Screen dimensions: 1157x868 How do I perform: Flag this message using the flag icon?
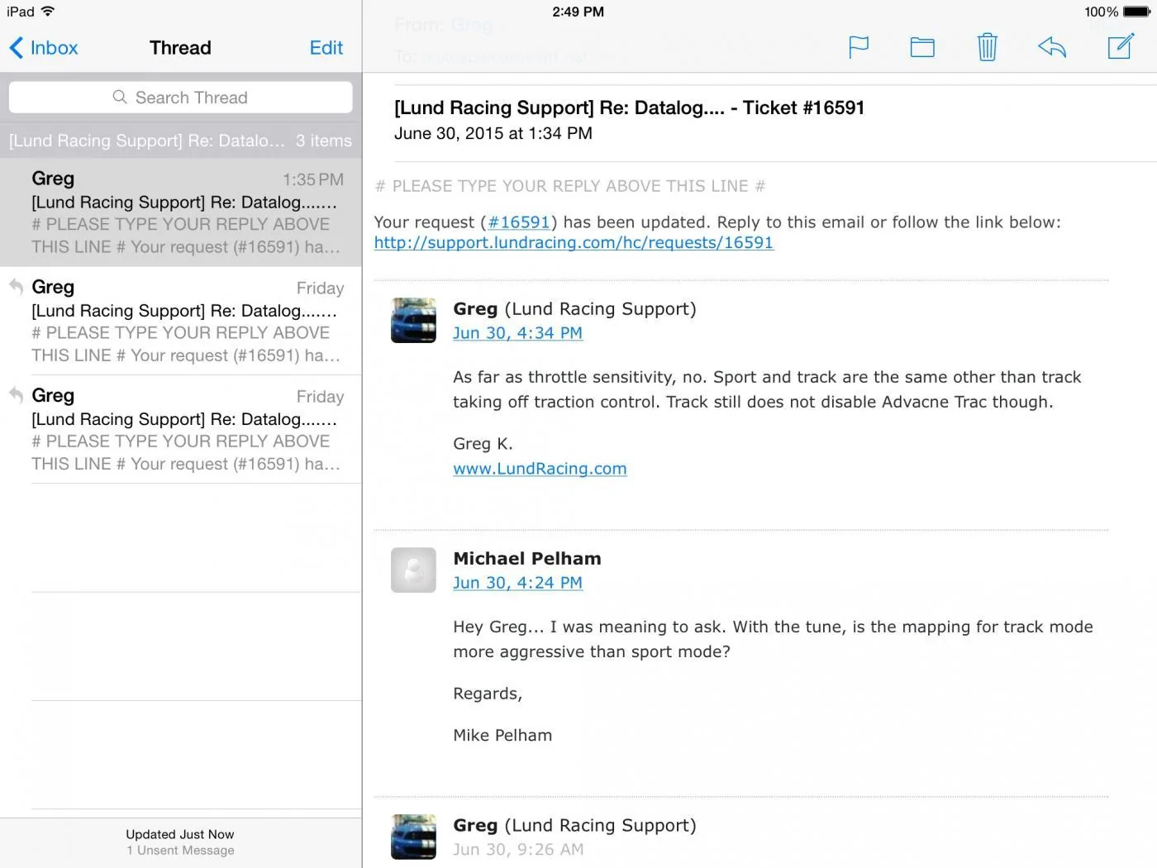coord(859,47)
